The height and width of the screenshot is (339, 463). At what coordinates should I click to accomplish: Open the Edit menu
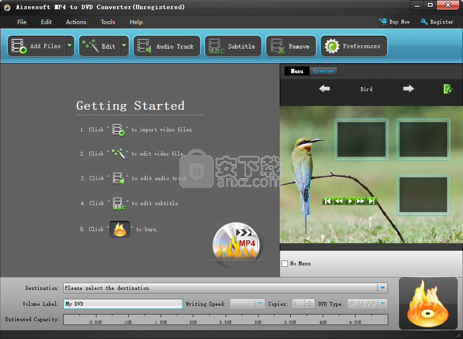pos(46,22)
